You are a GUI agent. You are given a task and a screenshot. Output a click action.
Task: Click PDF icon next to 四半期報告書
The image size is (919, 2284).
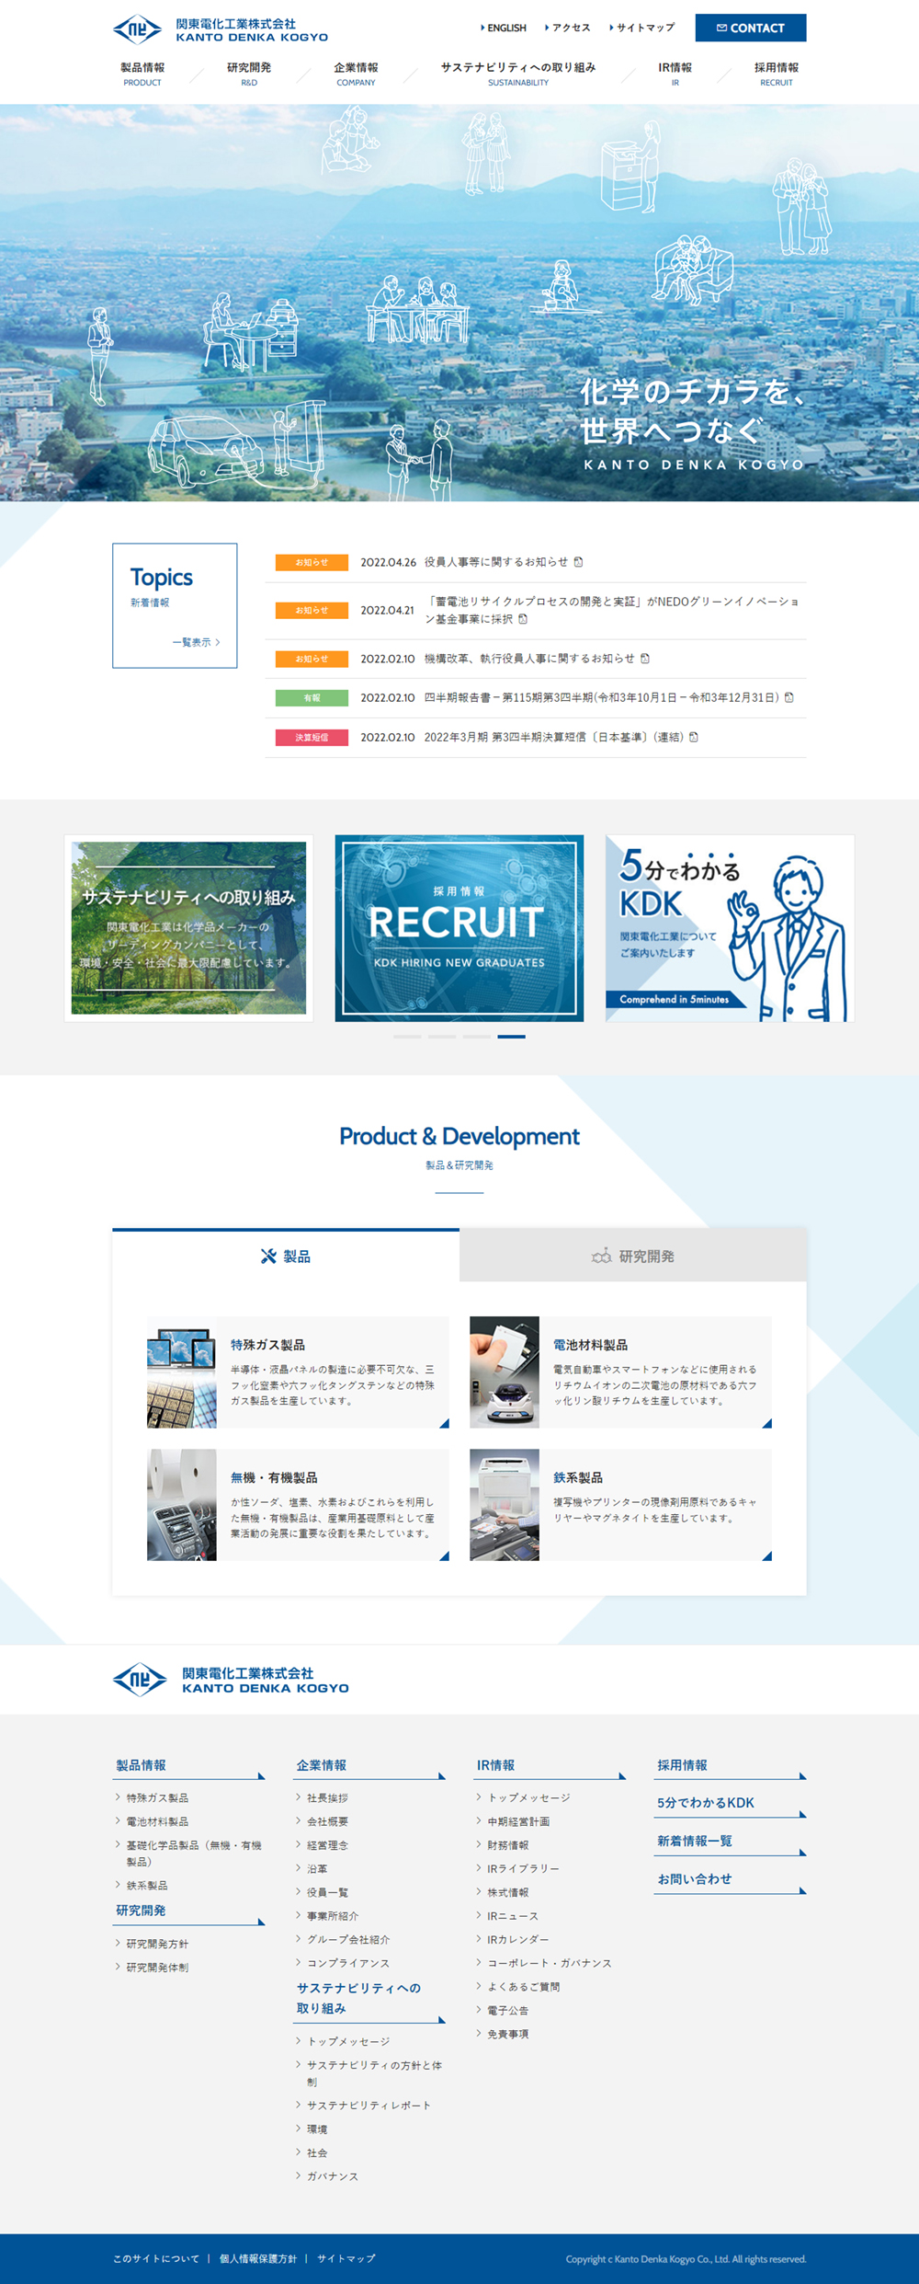tap(789, 698)
